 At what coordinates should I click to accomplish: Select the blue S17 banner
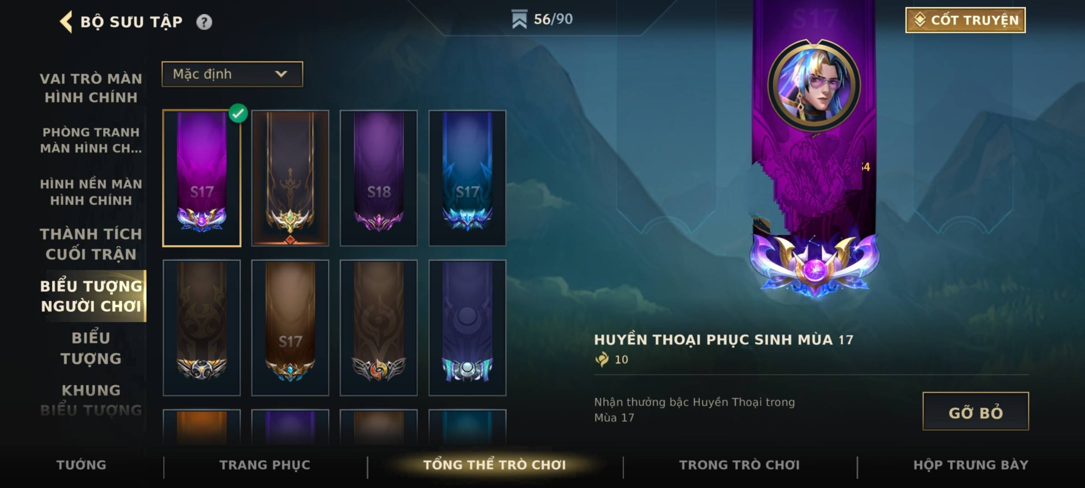pos(467,178)
